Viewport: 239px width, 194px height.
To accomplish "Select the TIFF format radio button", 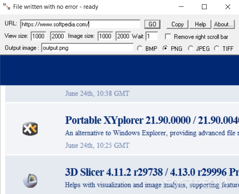I will [x=217, y=49].
